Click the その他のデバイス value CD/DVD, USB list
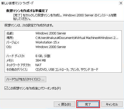 [x=67, y=70]
